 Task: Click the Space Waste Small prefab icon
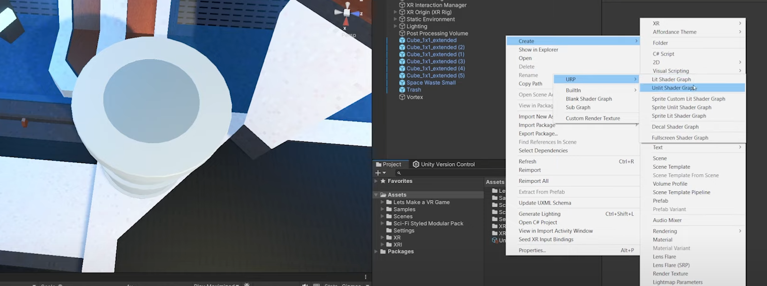pyautogui.click(x=402, y=82)
